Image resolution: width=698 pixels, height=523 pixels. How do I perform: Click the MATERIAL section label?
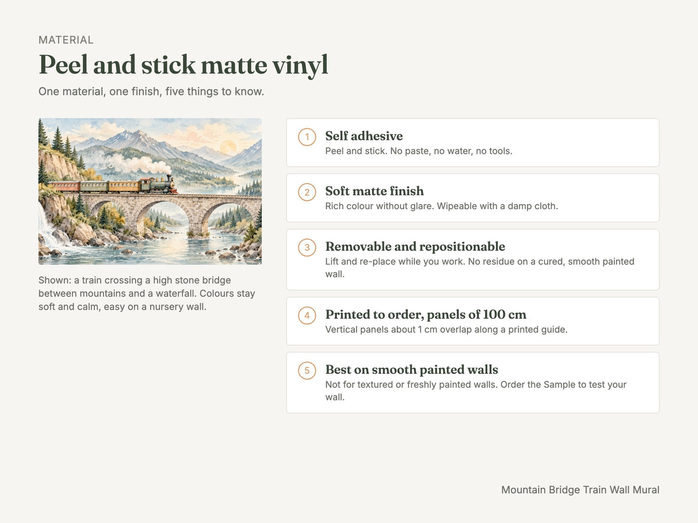tap(66, 40)
